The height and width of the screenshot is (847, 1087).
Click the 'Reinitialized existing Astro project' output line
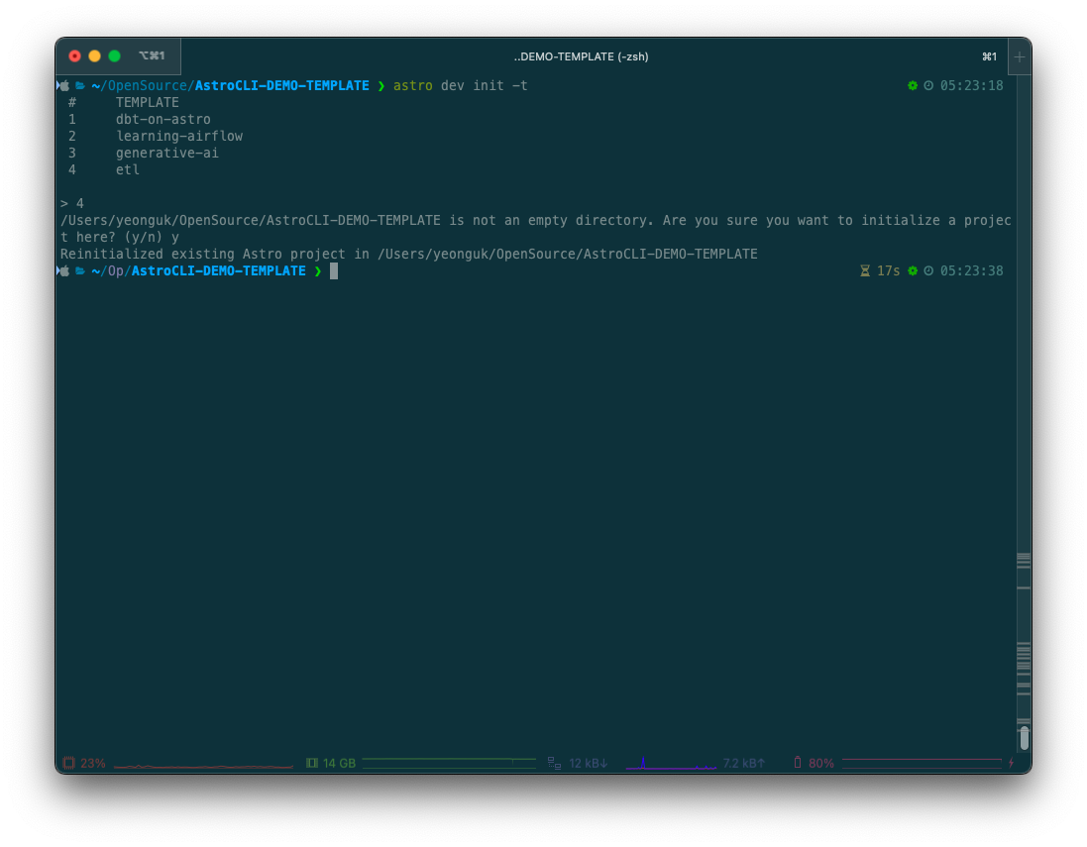click(409, 255)
